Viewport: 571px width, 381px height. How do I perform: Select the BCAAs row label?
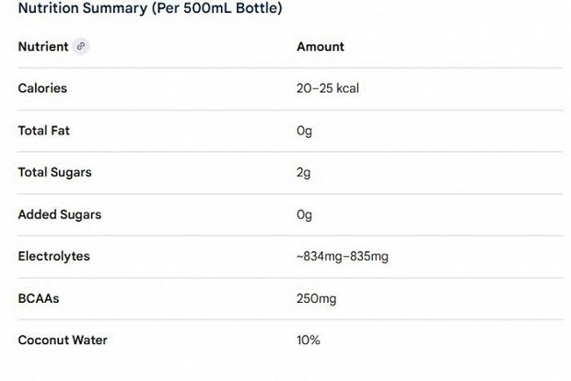pos(39,298)
